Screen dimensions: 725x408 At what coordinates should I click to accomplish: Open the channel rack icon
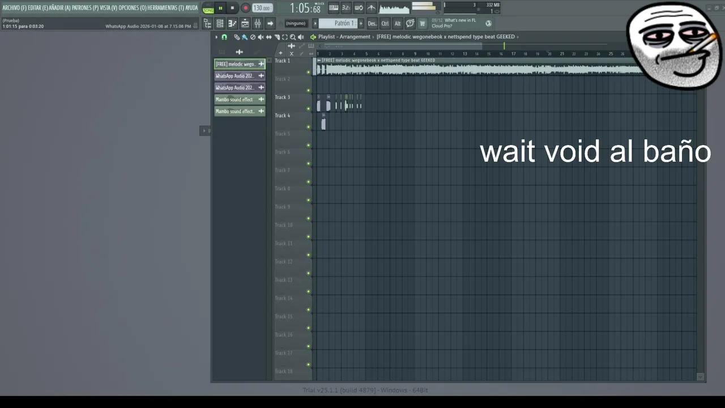click(x=220, y=23)
